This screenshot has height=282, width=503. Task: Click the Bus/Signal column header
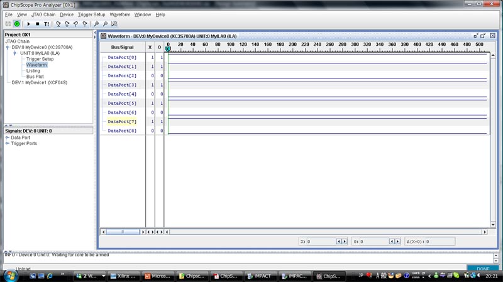[x=123, y=47]
